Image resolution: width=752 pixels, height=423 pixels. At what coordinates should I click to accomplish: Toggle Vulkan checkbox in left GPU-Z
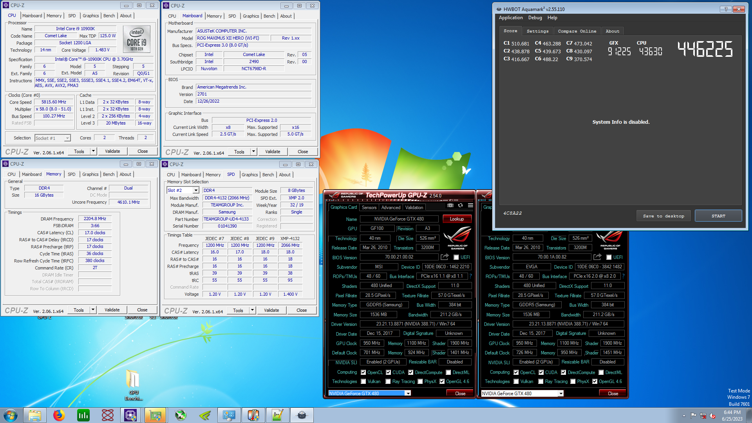pos(363,381)
